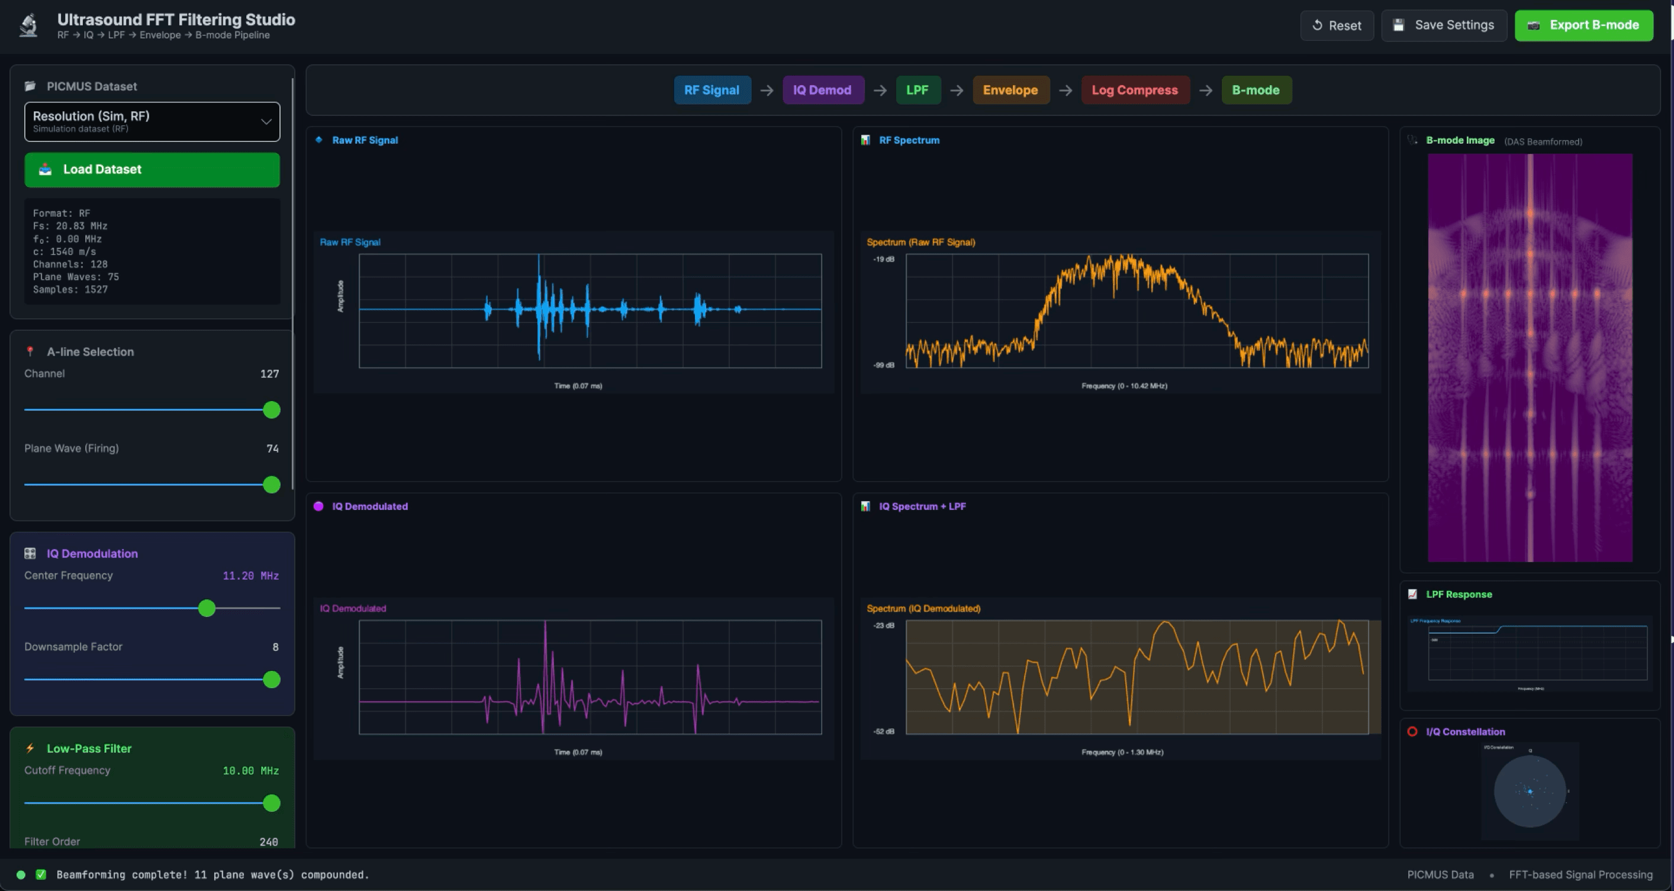
Task: Click the Raw RF Signal diamond icon
Action: 318,140
